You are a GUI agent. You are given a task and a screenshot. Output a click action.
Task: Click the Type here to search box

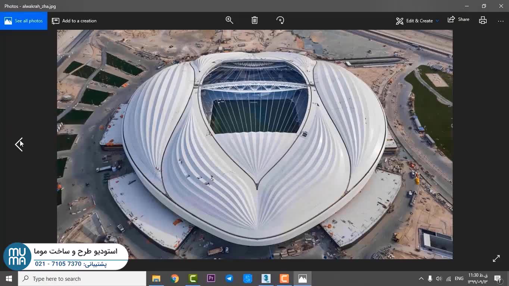82,279
